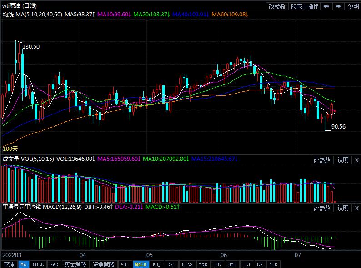Open 说明 for the main chart
Image resolution: width=361 pixels, height=268 pixels.
(x=353, y=6)
